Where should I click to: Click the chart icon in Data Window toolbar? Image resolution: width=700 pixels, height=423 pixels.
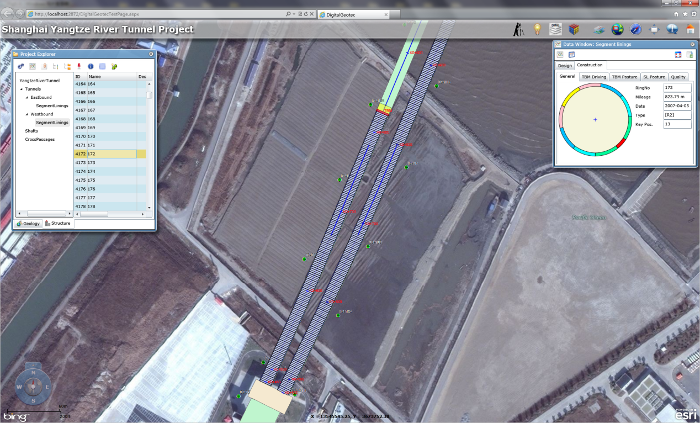click(560, 55)
